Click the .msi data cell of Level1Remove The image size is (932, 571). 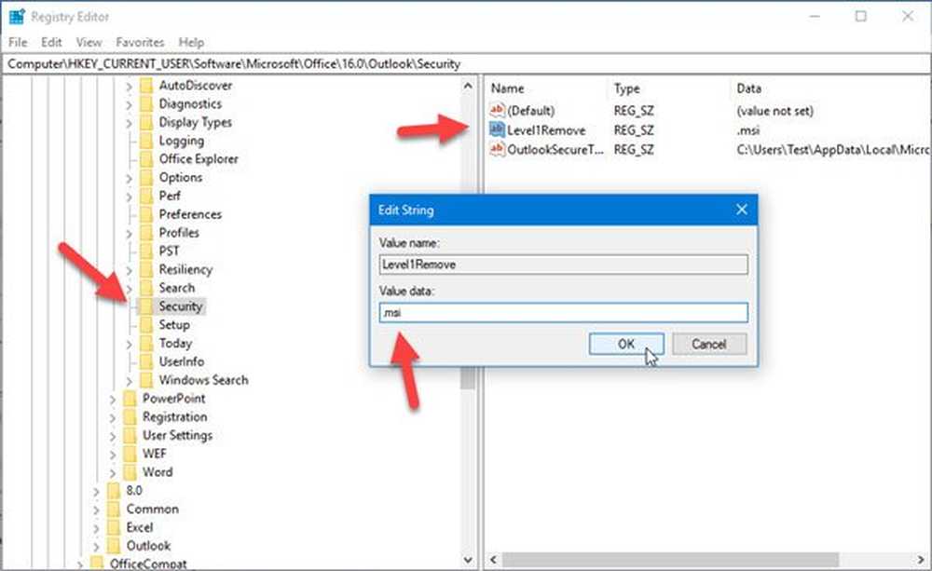pyautogui.click(x=748, y=130)
